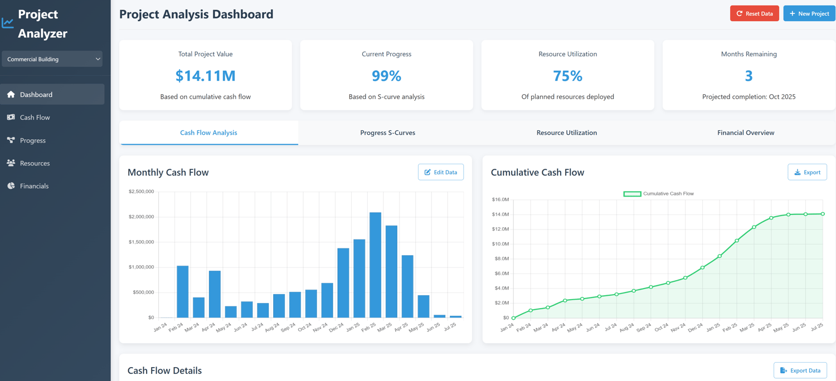Viewport: 836px width, 381px height.
Task: Expand the project selector chevron arrow
Action: click(x=98, y=59)
